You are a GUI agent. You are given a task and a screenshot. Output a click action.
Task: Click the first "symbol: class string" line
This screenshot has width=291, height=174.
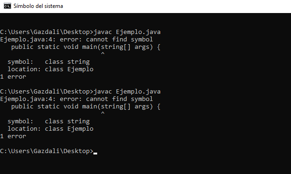pos(49,62)
